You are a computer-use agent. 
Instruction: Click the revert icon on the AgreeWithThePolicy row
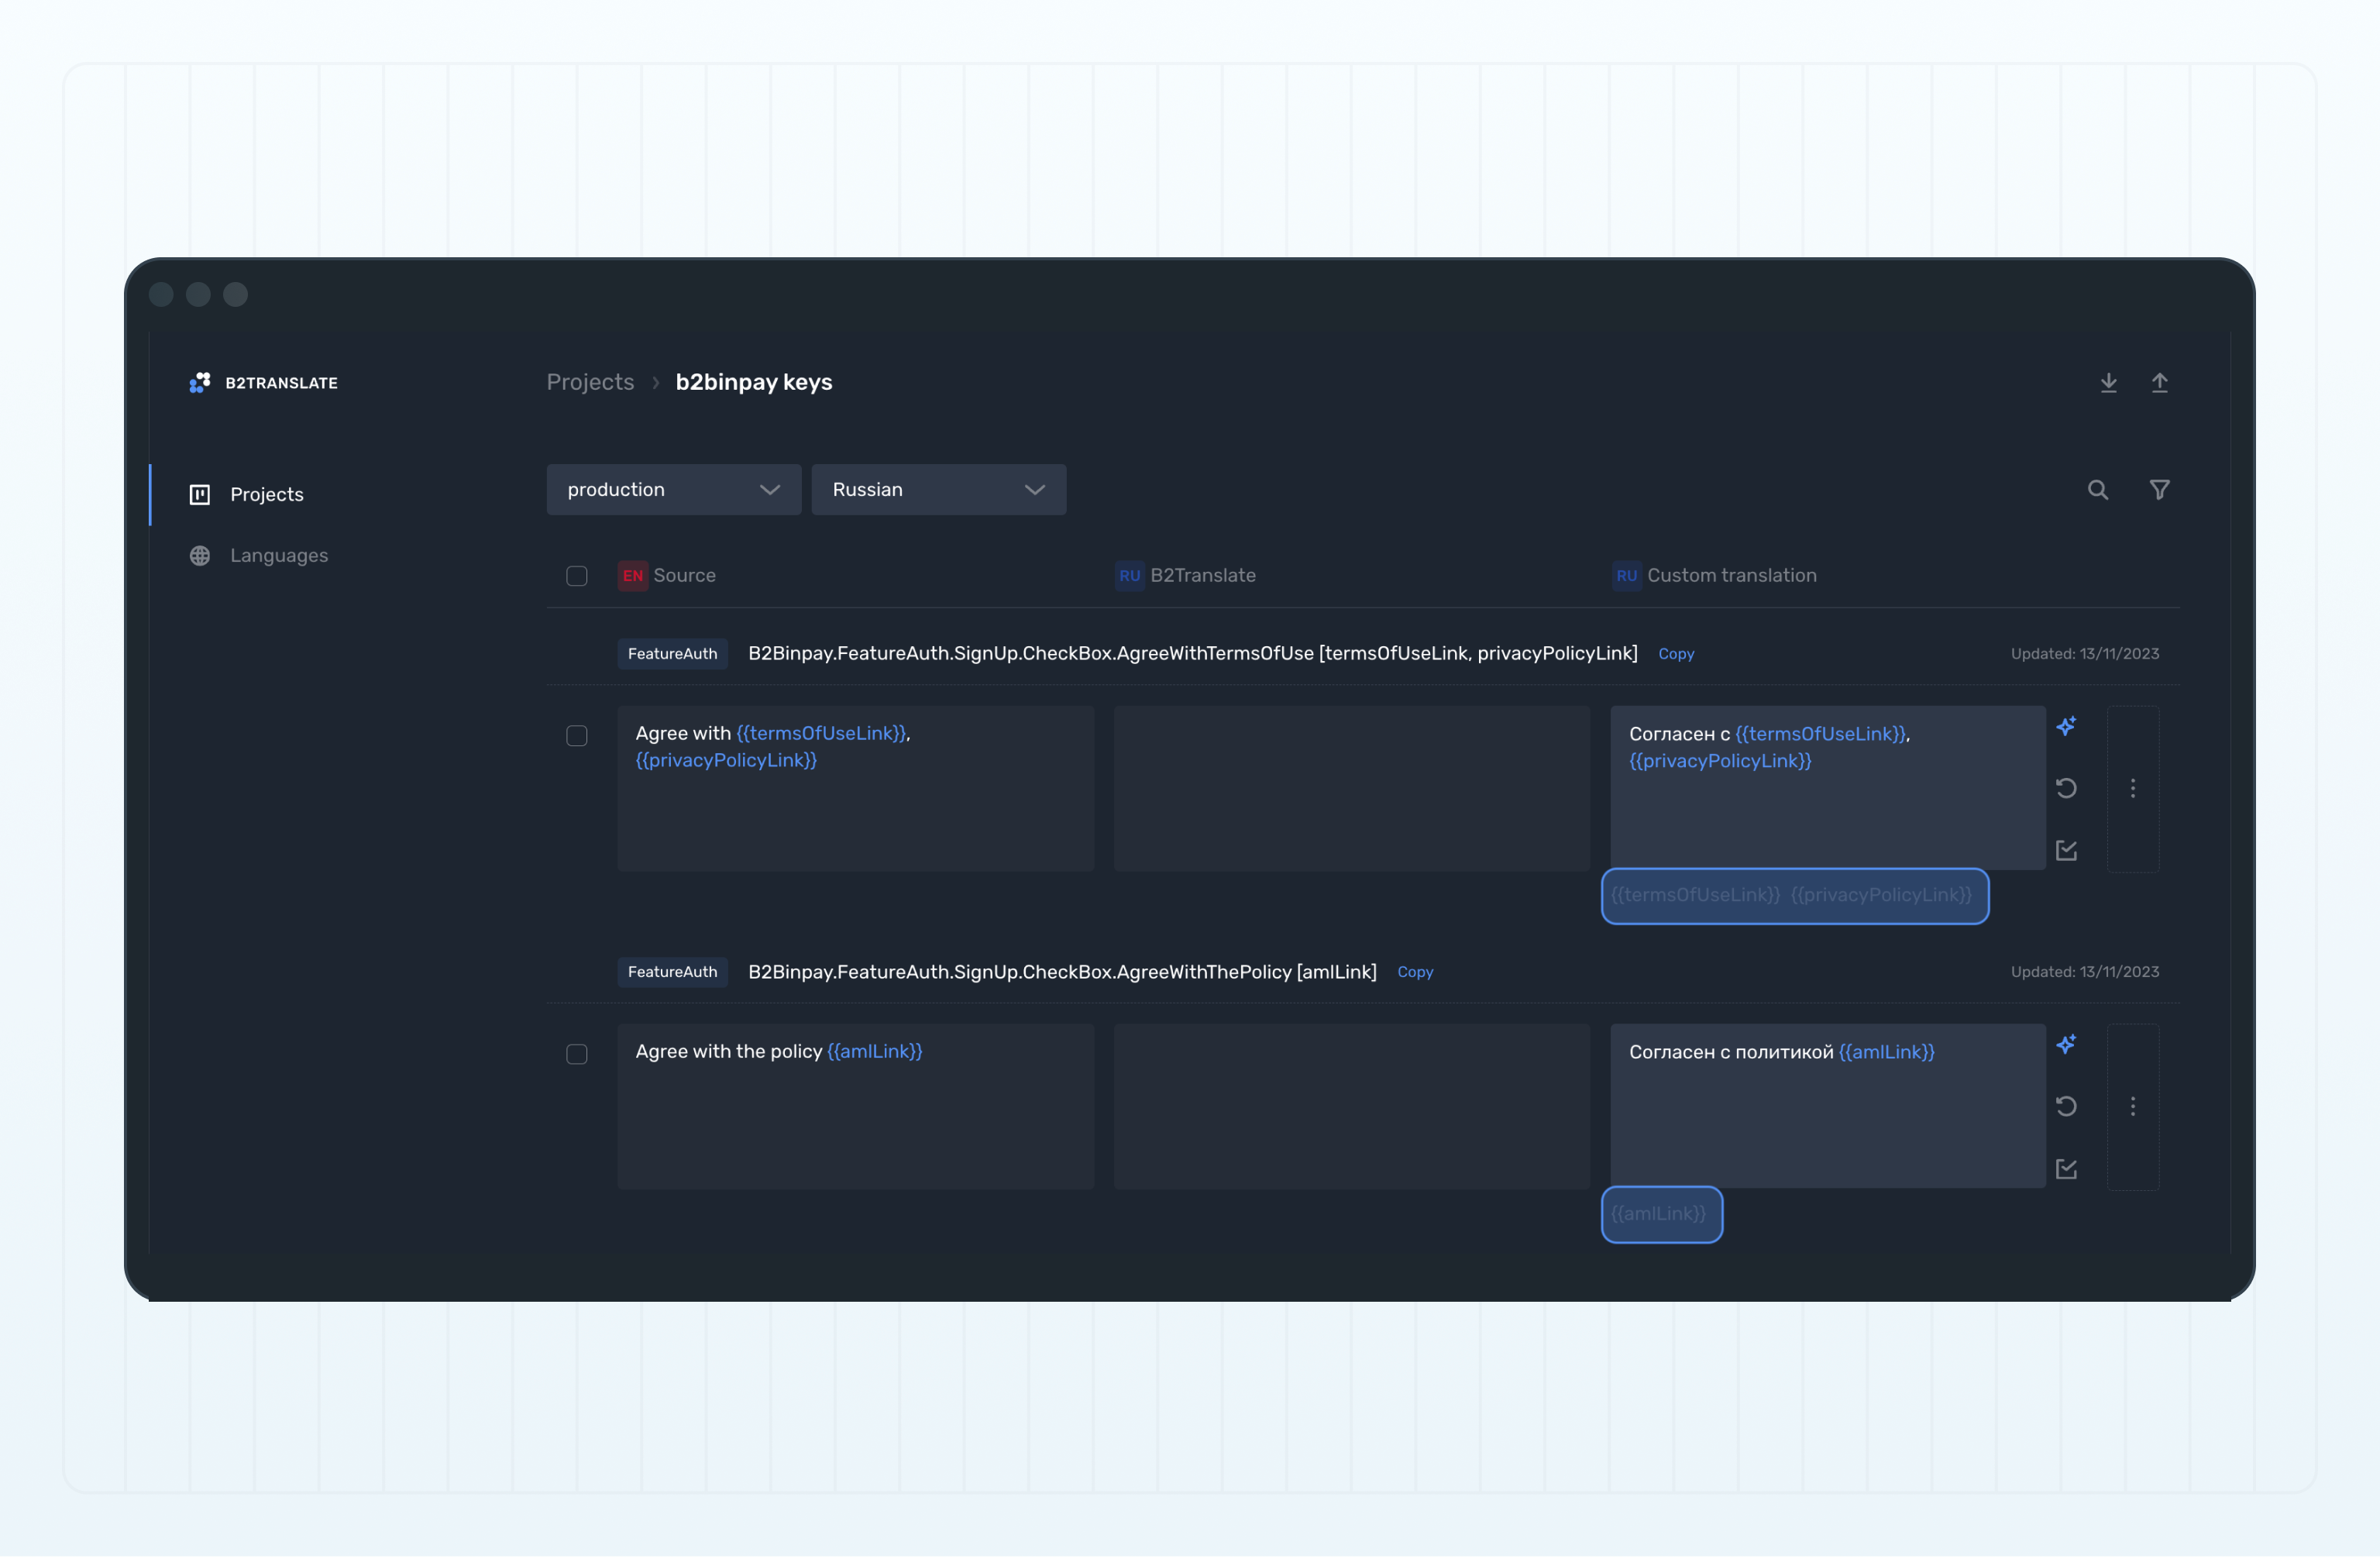point(2068,1107)
